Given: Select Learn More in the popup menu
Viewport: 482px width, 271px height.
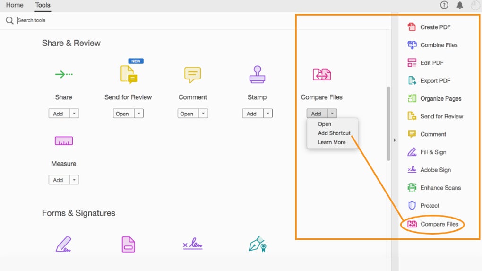Looking at the screenshot, I should coord(331,142).
